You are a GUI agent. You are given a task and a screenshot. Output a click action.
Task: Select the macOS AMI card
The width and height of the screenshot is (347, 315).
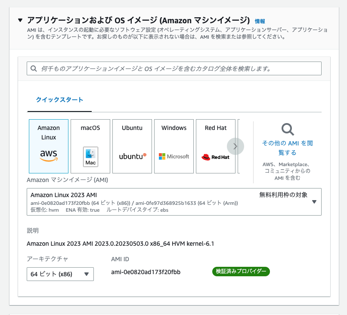click(x=90, y=146)
